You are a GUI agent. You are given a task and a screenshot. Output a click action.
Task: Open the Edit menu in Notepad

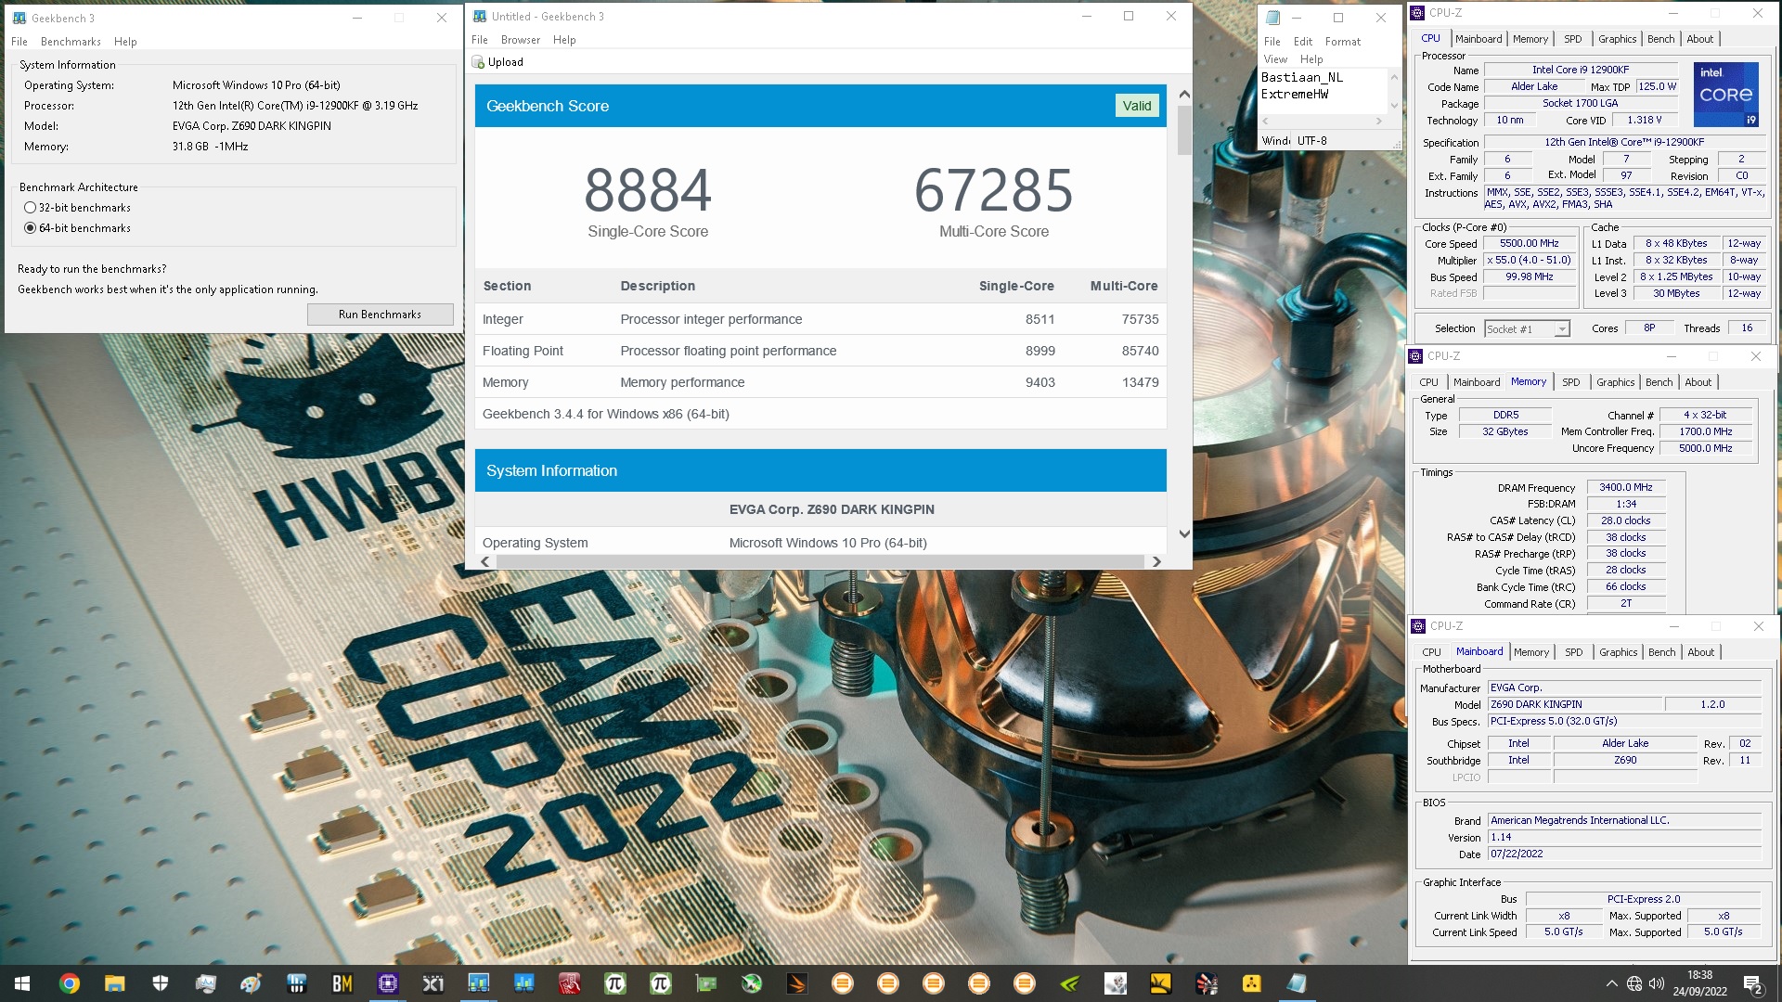pos(1302,42)
